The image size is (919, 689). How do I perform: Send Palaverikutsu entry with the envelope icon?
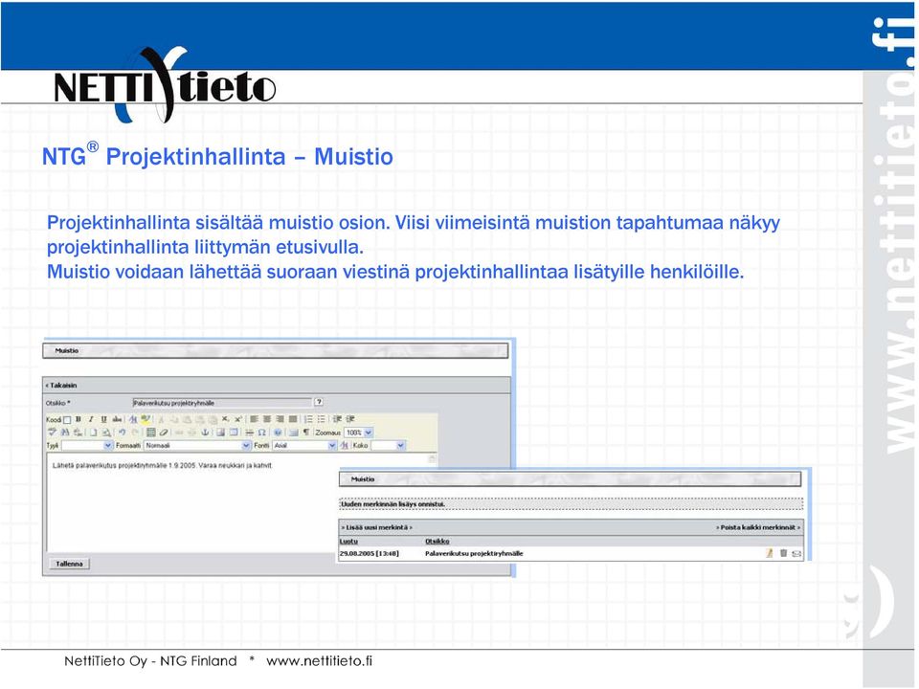tap(796, 554)
